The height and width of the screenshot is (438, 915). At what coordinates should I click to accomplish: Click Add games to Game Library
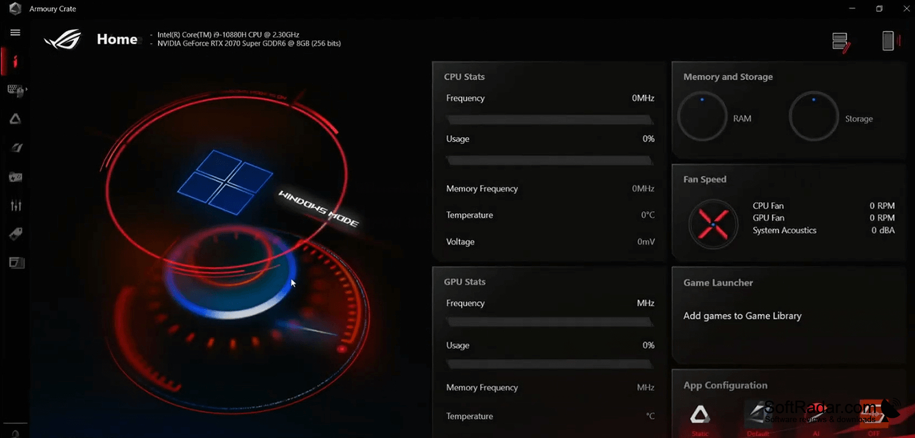(742, 316)
